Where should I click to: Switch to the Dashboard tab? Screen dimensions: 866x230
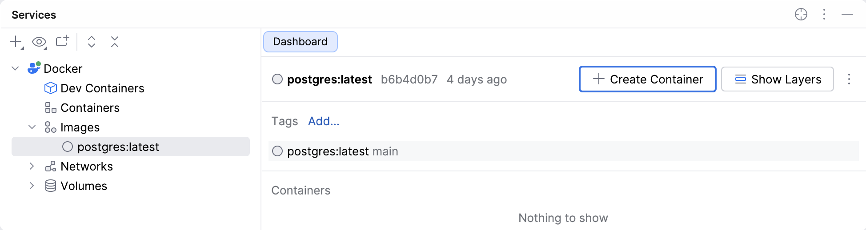[x=300, y=42]
